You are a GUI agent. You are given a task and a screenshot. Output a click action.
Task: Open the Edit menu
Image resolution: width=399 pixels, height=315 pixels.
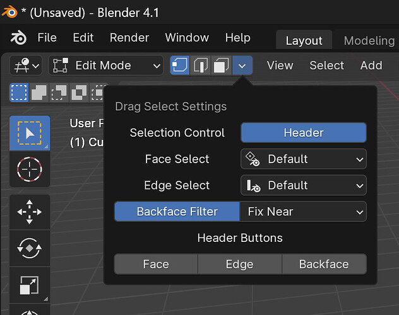click(83, 38)
